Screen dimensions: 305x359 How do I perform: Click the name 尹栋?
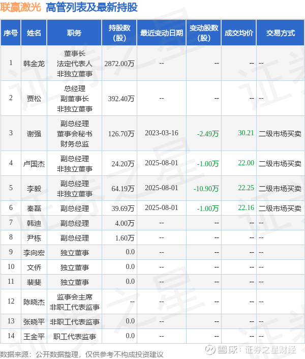34,238
